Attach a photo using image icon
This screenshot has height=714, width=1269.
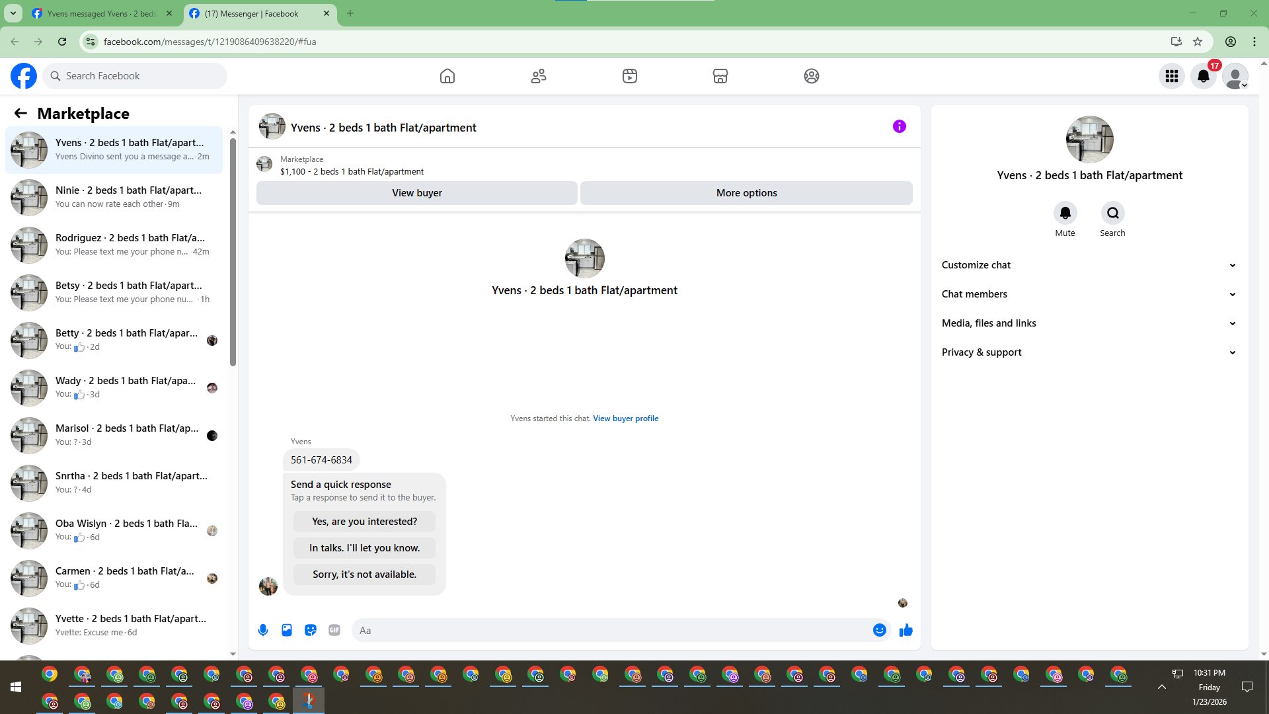287,630
